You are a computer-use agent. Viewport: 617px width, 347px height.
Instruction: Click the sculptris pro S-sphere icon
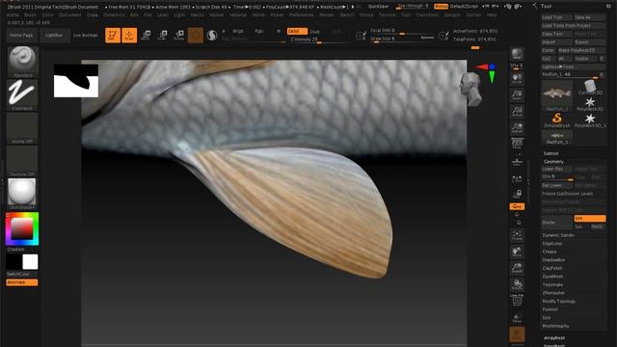click(212, 36)
